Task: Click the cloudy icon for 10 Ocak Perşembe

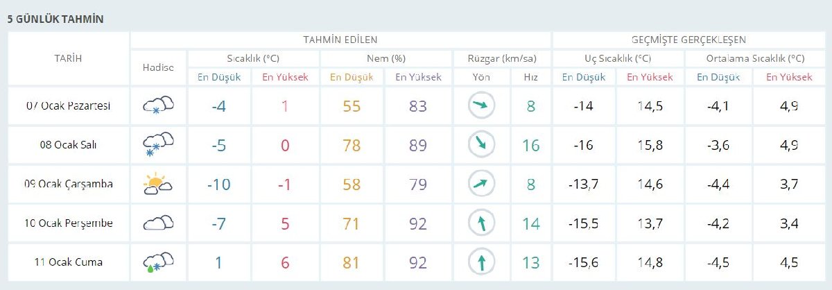Action: tap(158, 223)
